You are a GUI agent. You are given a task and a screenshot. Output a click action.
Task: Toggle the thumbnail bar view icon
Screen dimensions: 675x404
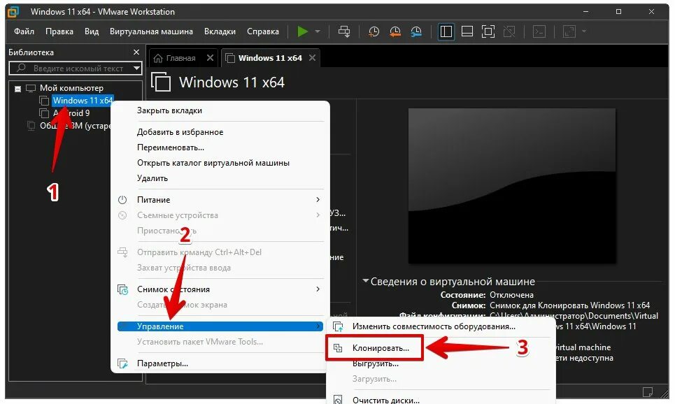click(467, 31)
